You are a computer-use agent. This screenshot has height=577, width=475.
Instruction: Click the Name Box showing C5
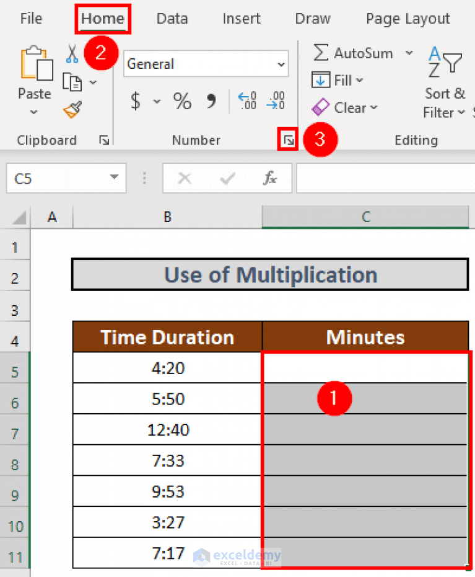pyautogui.click(x=66, y=179)
